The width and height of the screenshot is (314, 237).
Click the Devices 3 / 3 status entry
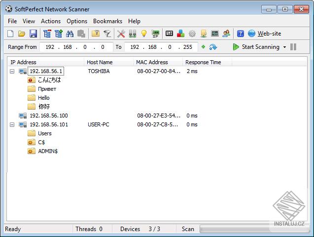click(140, 229)
